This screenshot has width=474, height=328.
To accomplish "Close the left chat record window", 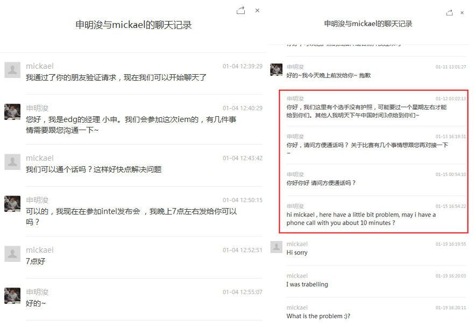I will point(257,11).
